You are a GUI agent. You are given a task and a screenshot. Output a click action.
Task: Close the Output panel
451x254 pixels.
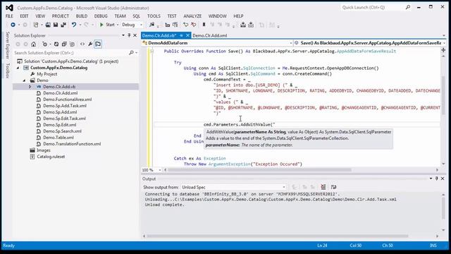(443, 179)
